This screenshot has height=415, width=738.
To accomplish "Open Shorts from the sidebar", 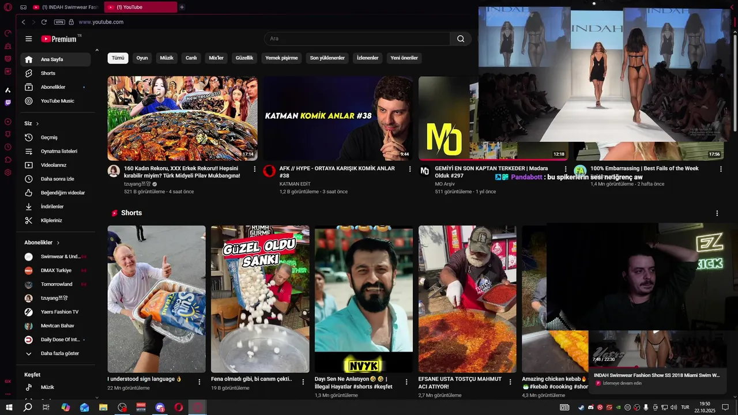I will pos(55,73).
